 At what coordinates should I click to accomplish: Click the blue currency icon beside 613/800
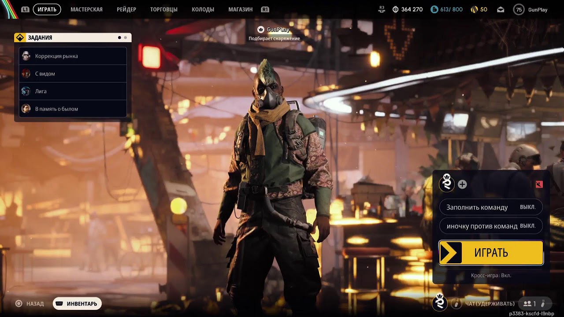tap(434, 9)
